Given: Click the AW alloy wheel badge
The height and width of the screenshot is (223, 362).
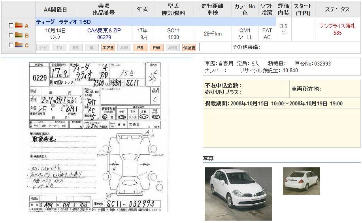Looking at the screenshot, I should pos(124,48).
